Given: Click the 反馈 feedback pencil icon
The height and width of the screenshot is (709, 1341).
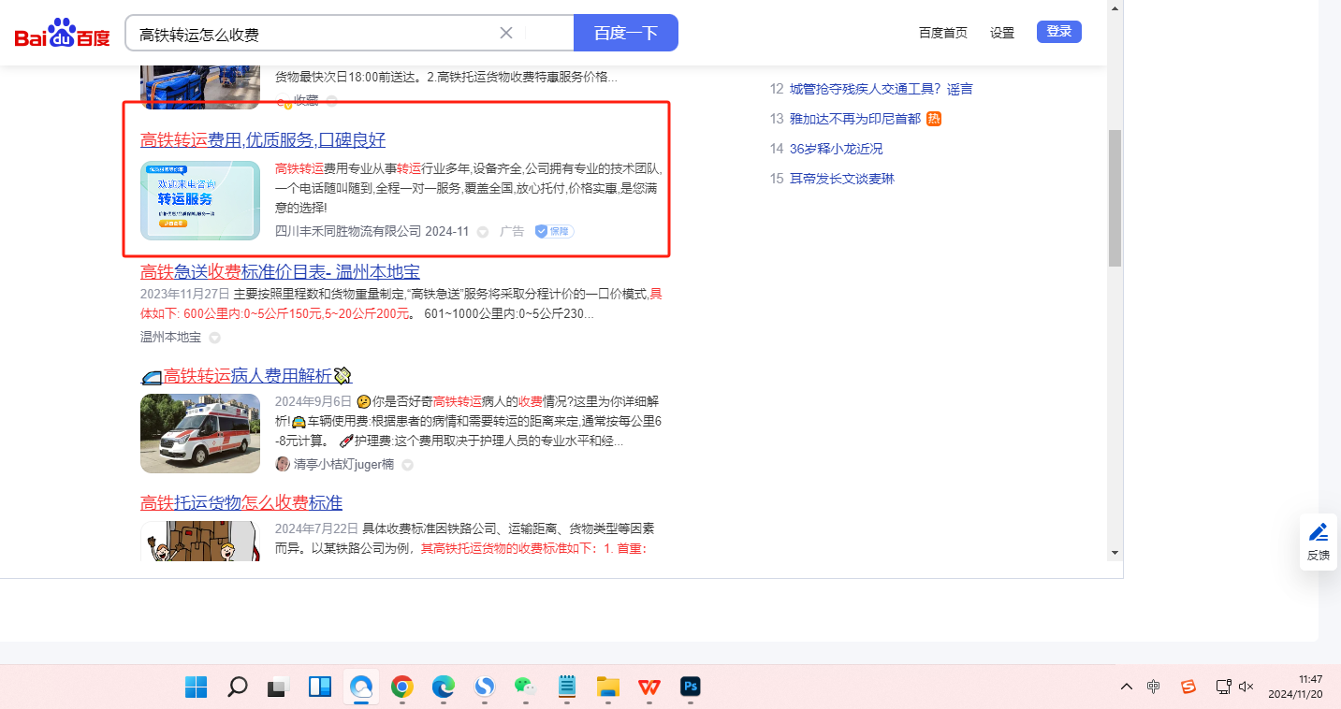Looking at the screenshot, I should point(1318,533).
